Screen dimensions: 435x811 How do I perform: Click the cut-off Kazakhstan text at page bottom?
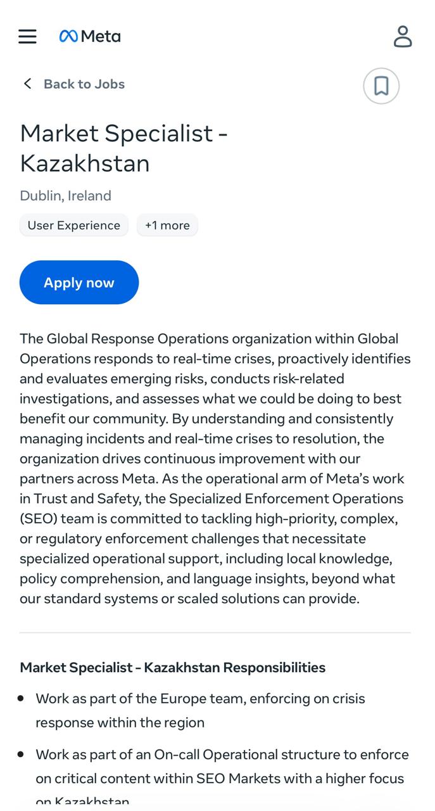coord(82,801)
